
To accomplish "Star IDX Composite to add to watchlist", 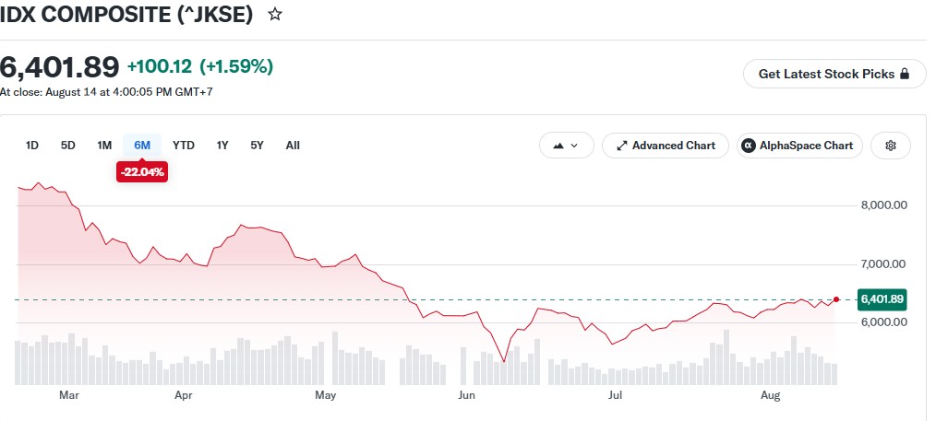I will click(274, 15).
